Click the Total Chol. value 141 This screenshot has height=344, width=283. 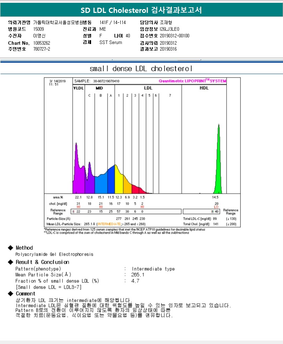(x=216, y=224)
